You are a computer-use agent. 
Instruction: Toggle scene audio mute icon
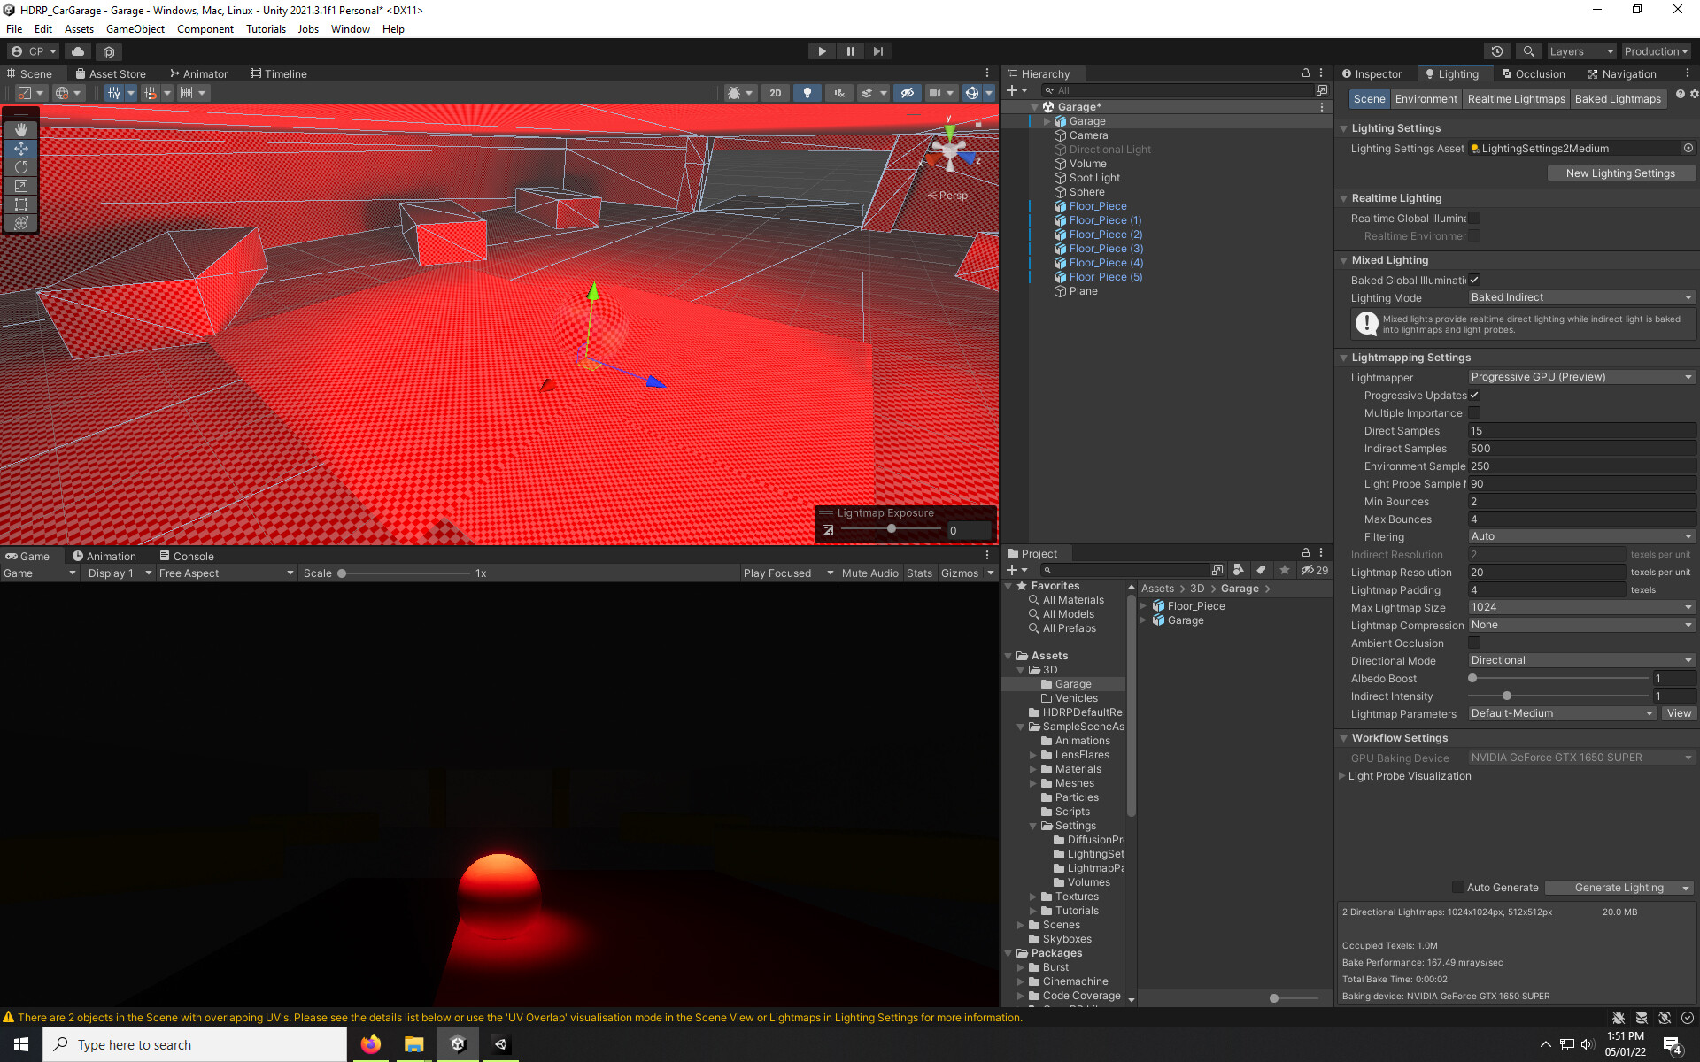(838, 92)
